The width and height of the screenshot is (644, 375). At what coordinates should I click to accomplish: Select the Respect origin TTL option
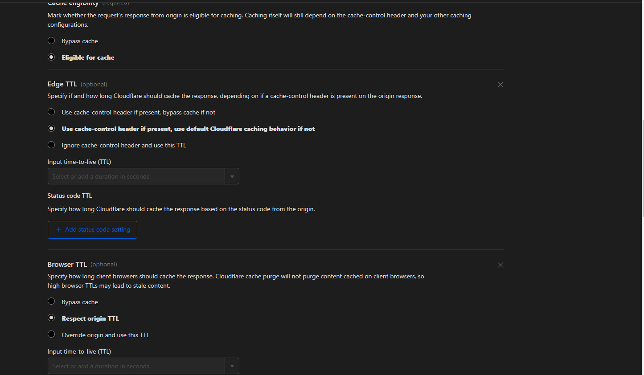[51, 318]
